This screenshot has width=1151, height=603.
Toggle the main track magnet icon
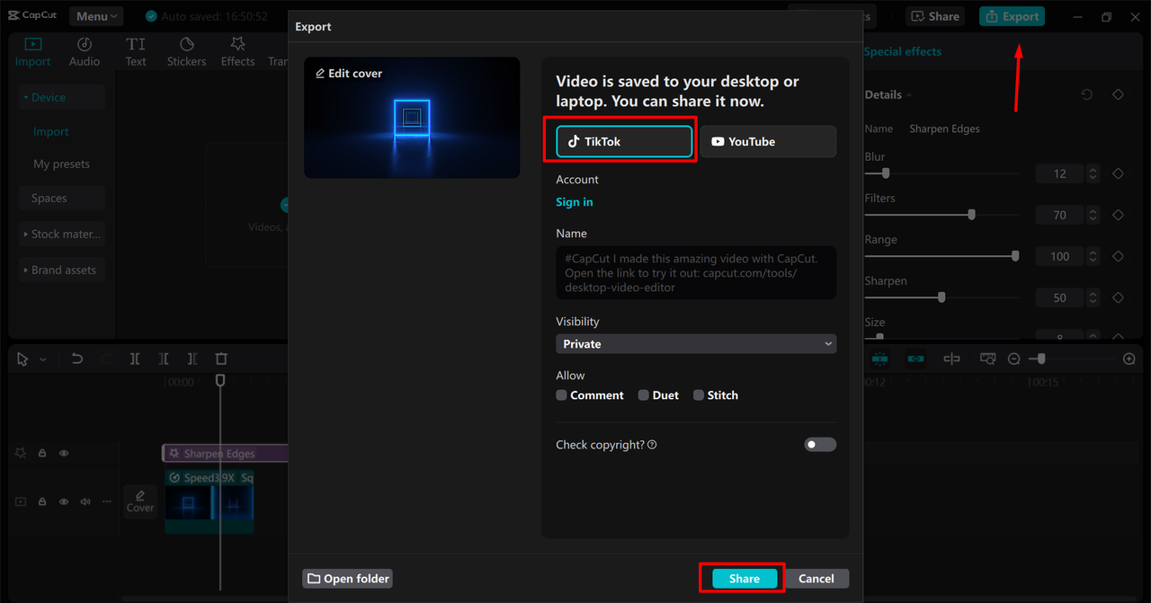click(x=879, y=359)
